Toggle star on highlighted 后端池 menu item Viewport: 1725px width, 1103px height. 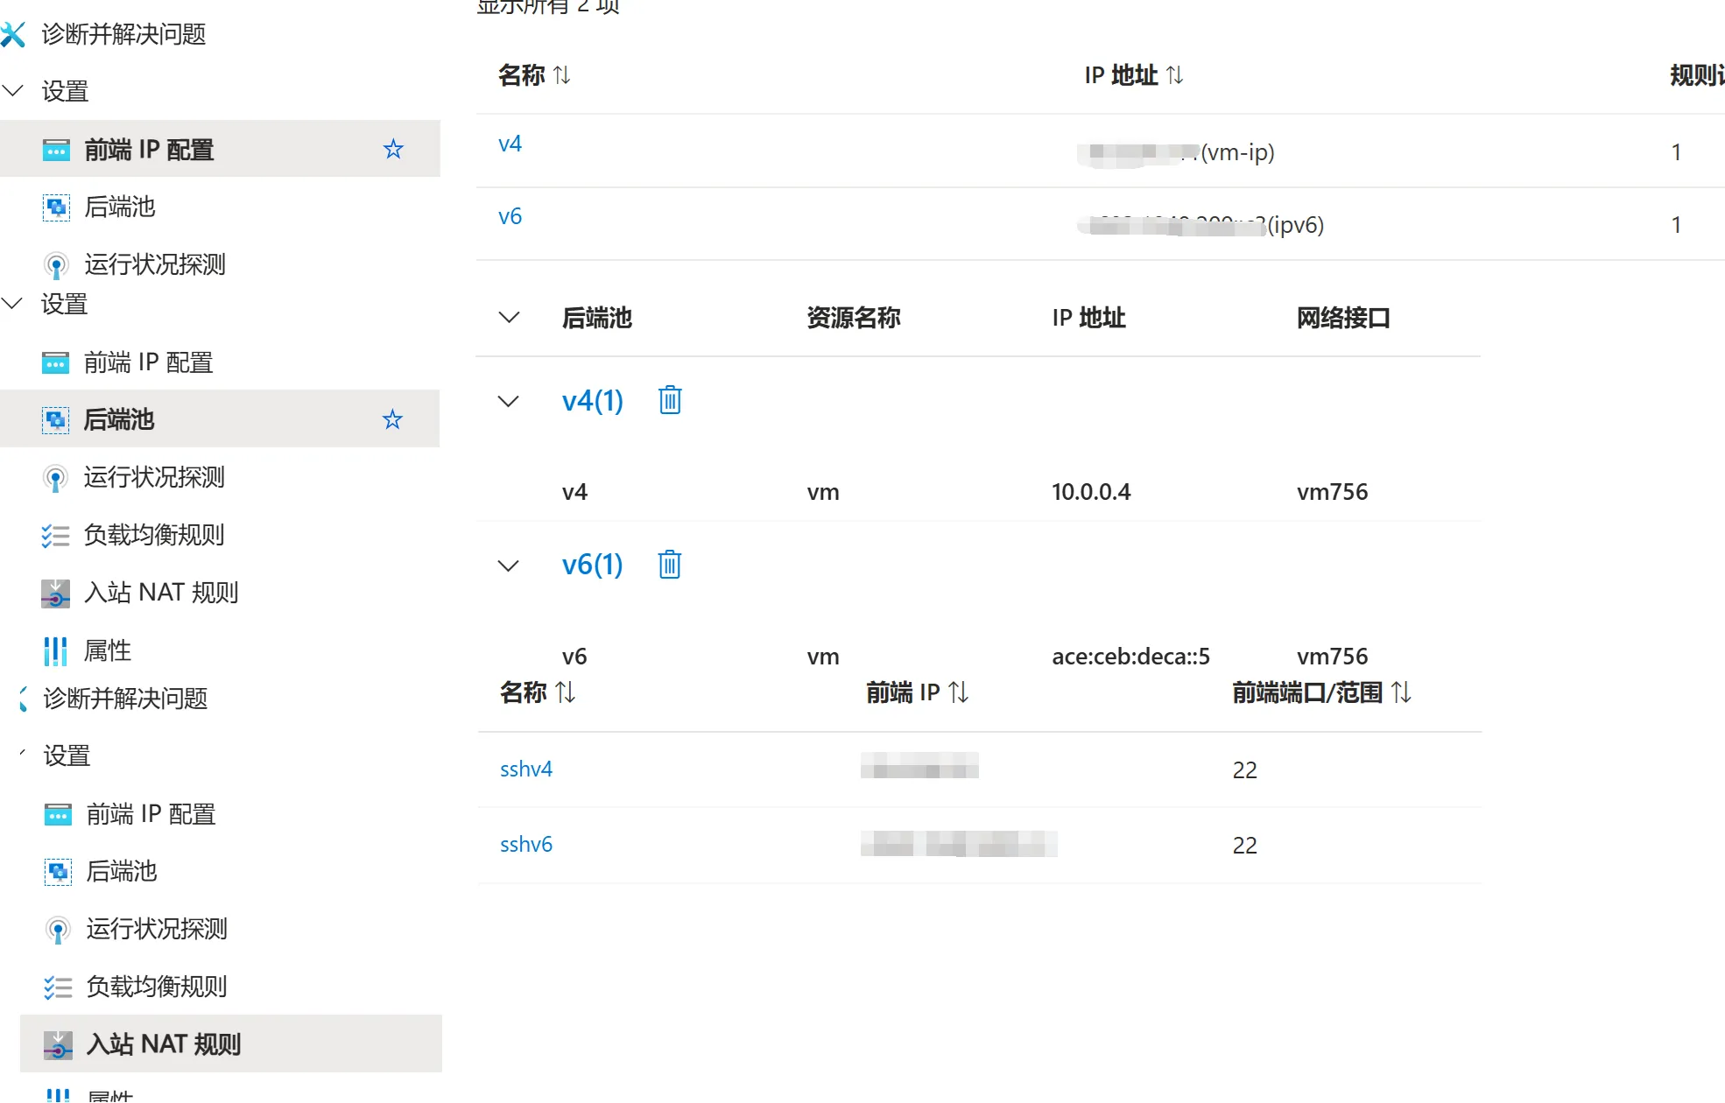(392, 419)
